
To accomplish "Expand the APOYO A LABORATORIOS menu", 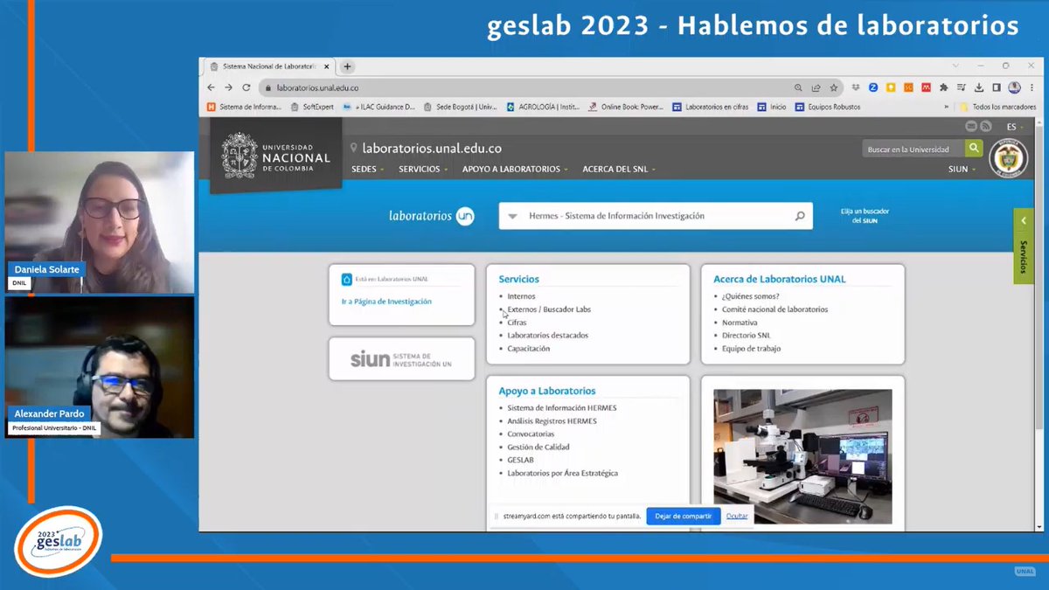I will tap(515, 169).
